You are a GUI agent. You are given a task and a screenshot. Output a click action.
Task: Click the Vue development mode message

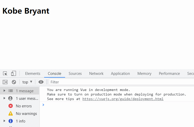pos(117,94)
